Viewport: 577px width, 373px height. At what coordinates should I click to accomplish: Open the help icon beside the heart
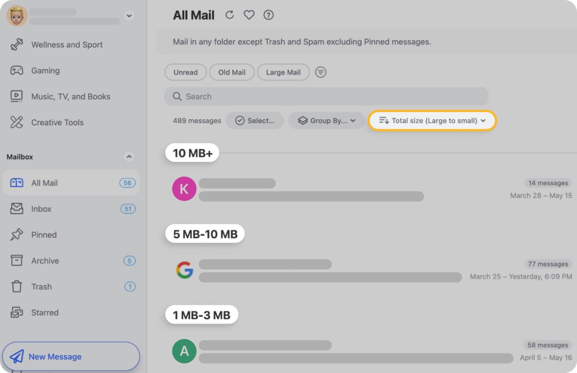pyautogui.click(x=269, y=14)
